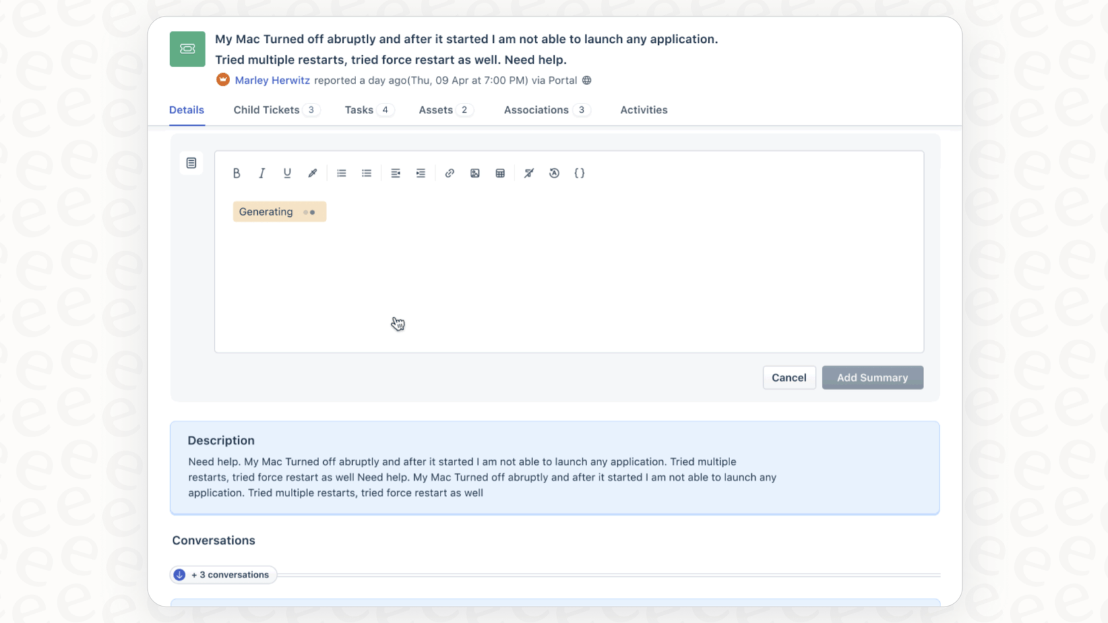Click the curly braces code icon
1108x623 pixels.
580,173
